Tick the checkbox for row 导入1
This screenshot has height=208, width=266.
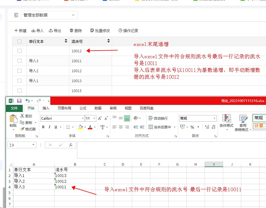click(19, 81)
